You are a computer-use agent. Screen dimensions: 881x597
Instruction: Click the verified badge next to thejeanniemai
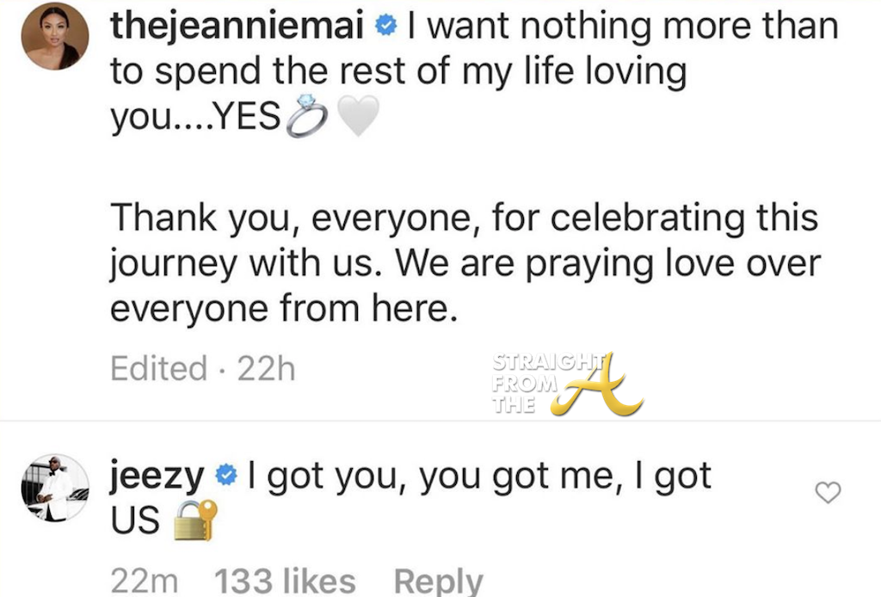387,28
